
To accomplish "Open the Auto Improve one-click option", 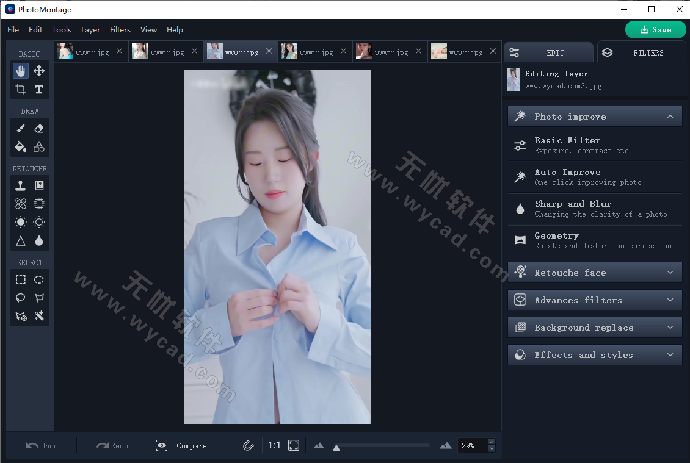I will click(594, 177).
